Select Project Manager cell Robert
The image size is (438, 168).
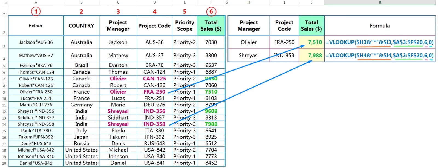(118, 85)
